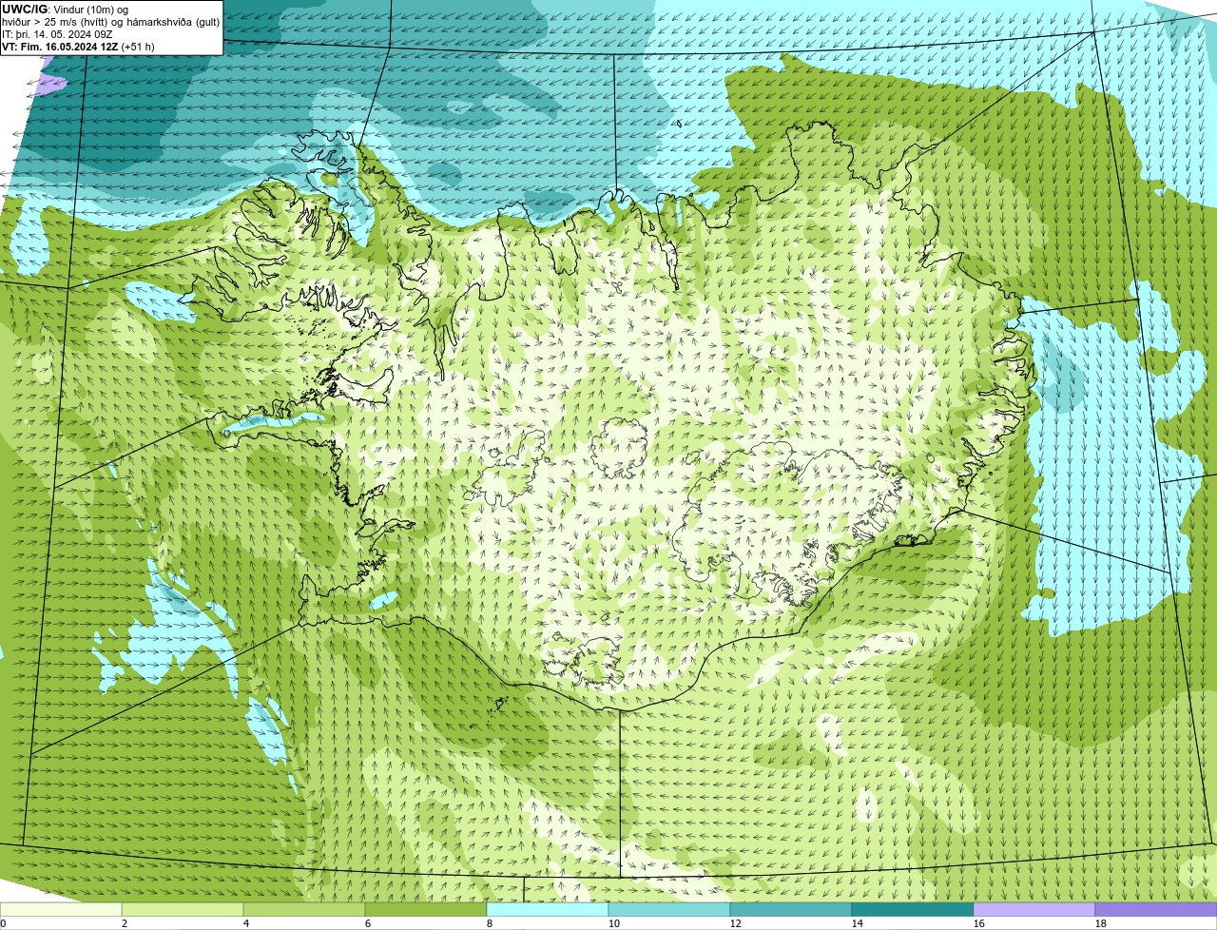1217x930 pixels.
Task: Click the "2" label on the color scale
Action: pyautogui.click(x=125, y=923)
